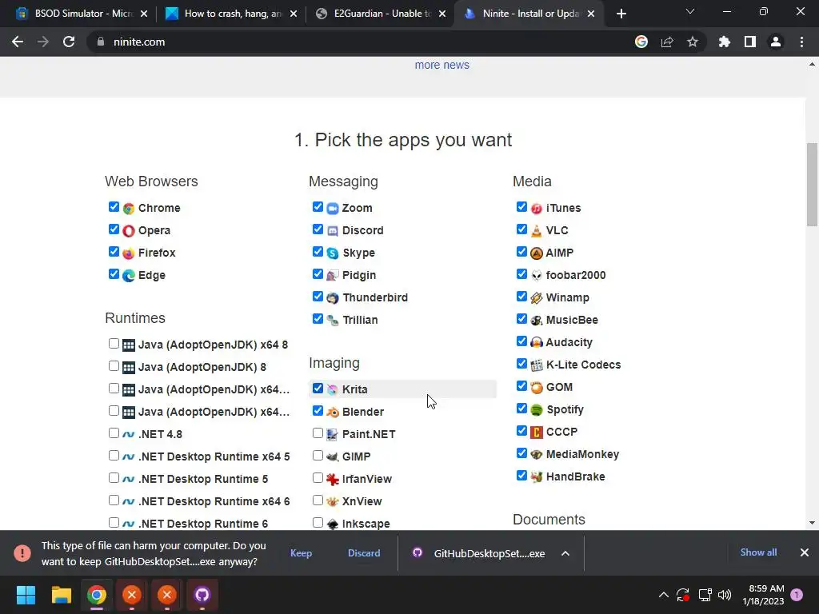This screenshot has height=614, width=819.
Task: Expand GitHubDesktopSet download options chevron
Action: click(565, 553)
